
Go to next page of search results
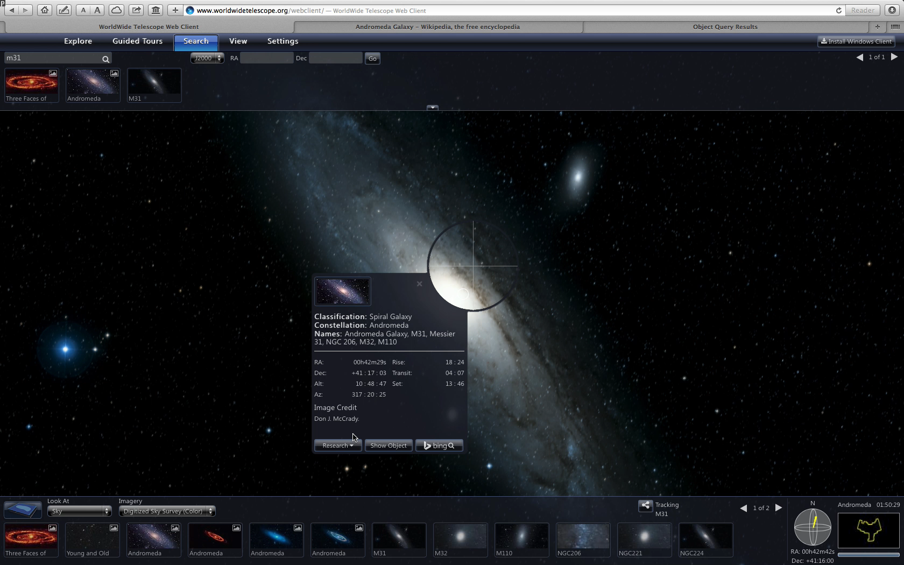tap(894, 57)
